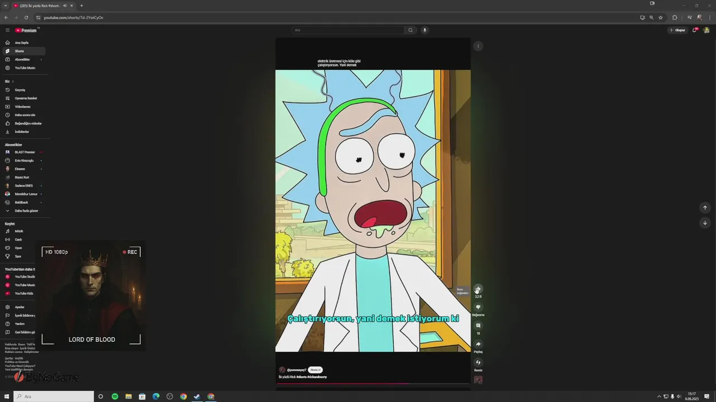Click the Windows taskbar search box
This screenshot has height=402, width=716.
coord(54,396)
